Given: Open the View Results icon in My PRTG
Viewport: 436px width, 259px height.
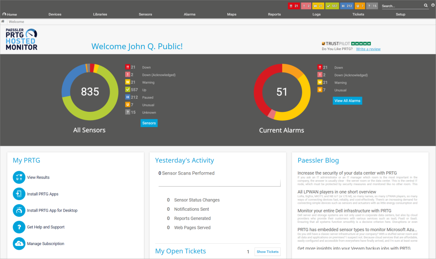Looking at the screenshot, I should click(19, 178).
